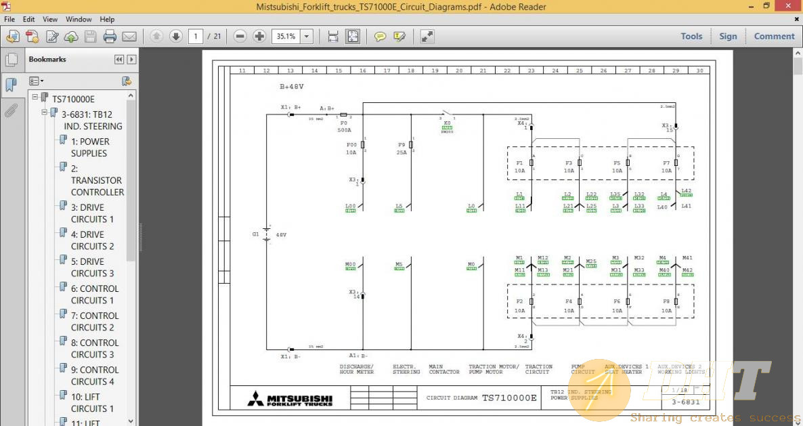Click the email envelope icon
This screenshot has height=426, width=803.
(x=129, y=37)
